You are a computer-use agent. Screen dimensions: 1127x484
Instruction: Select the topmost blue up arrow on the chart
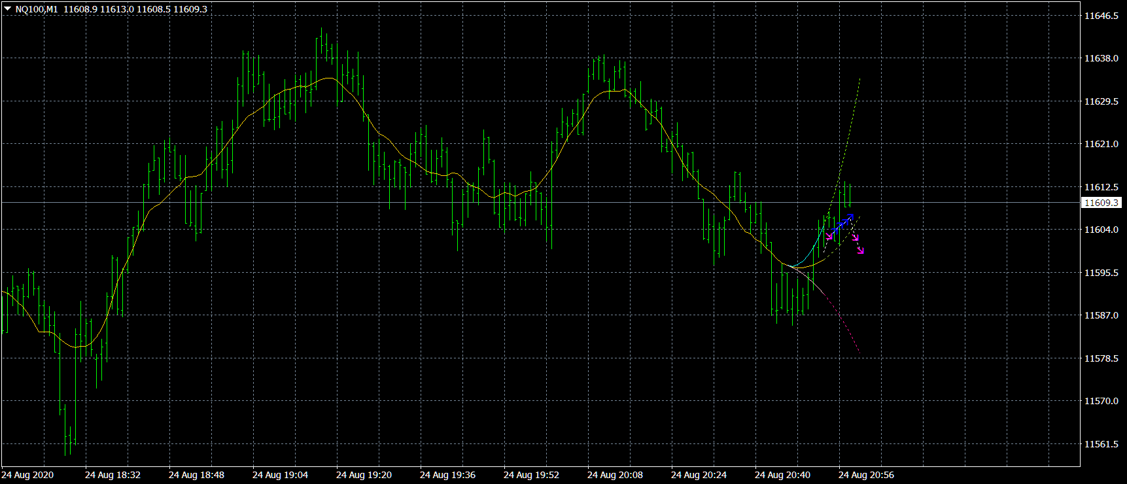point(849,217)
